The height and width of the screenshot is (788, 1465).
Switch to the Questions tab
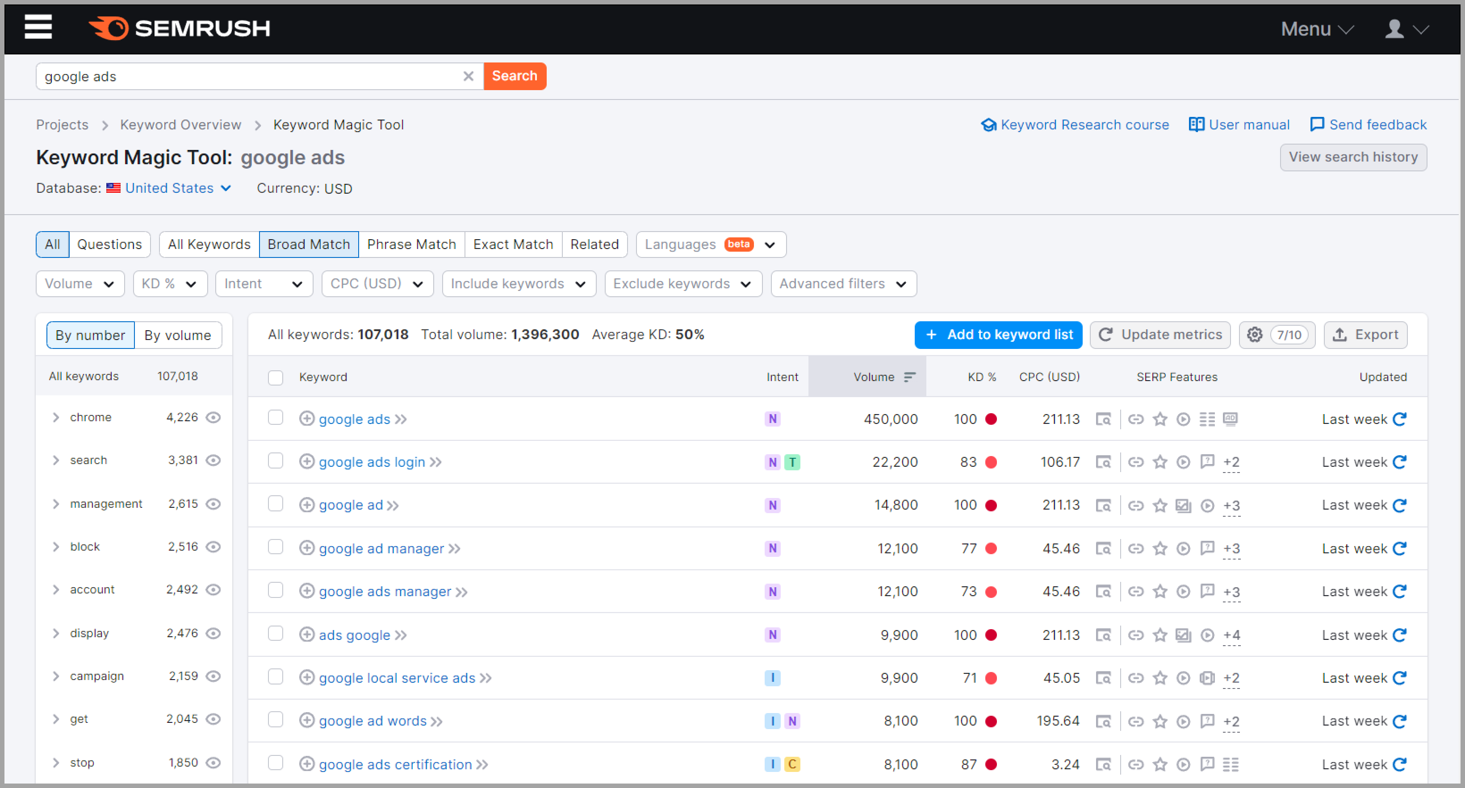109,244
